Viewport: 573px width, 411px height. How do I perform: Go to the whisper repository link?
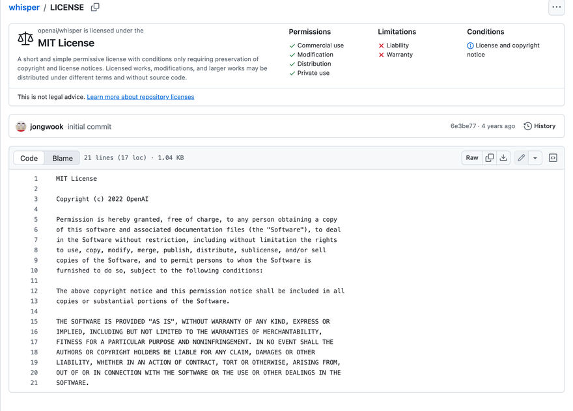coord(24,7)
